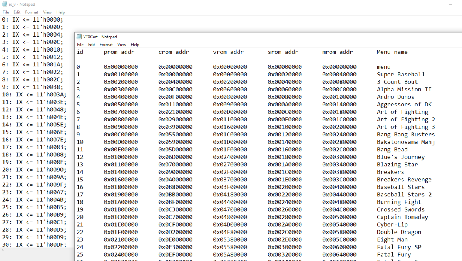This screenshot has width=462, height=261.
Task: Click the ix_v Notepad horizontal scrollbar
Action: [37, 250]
